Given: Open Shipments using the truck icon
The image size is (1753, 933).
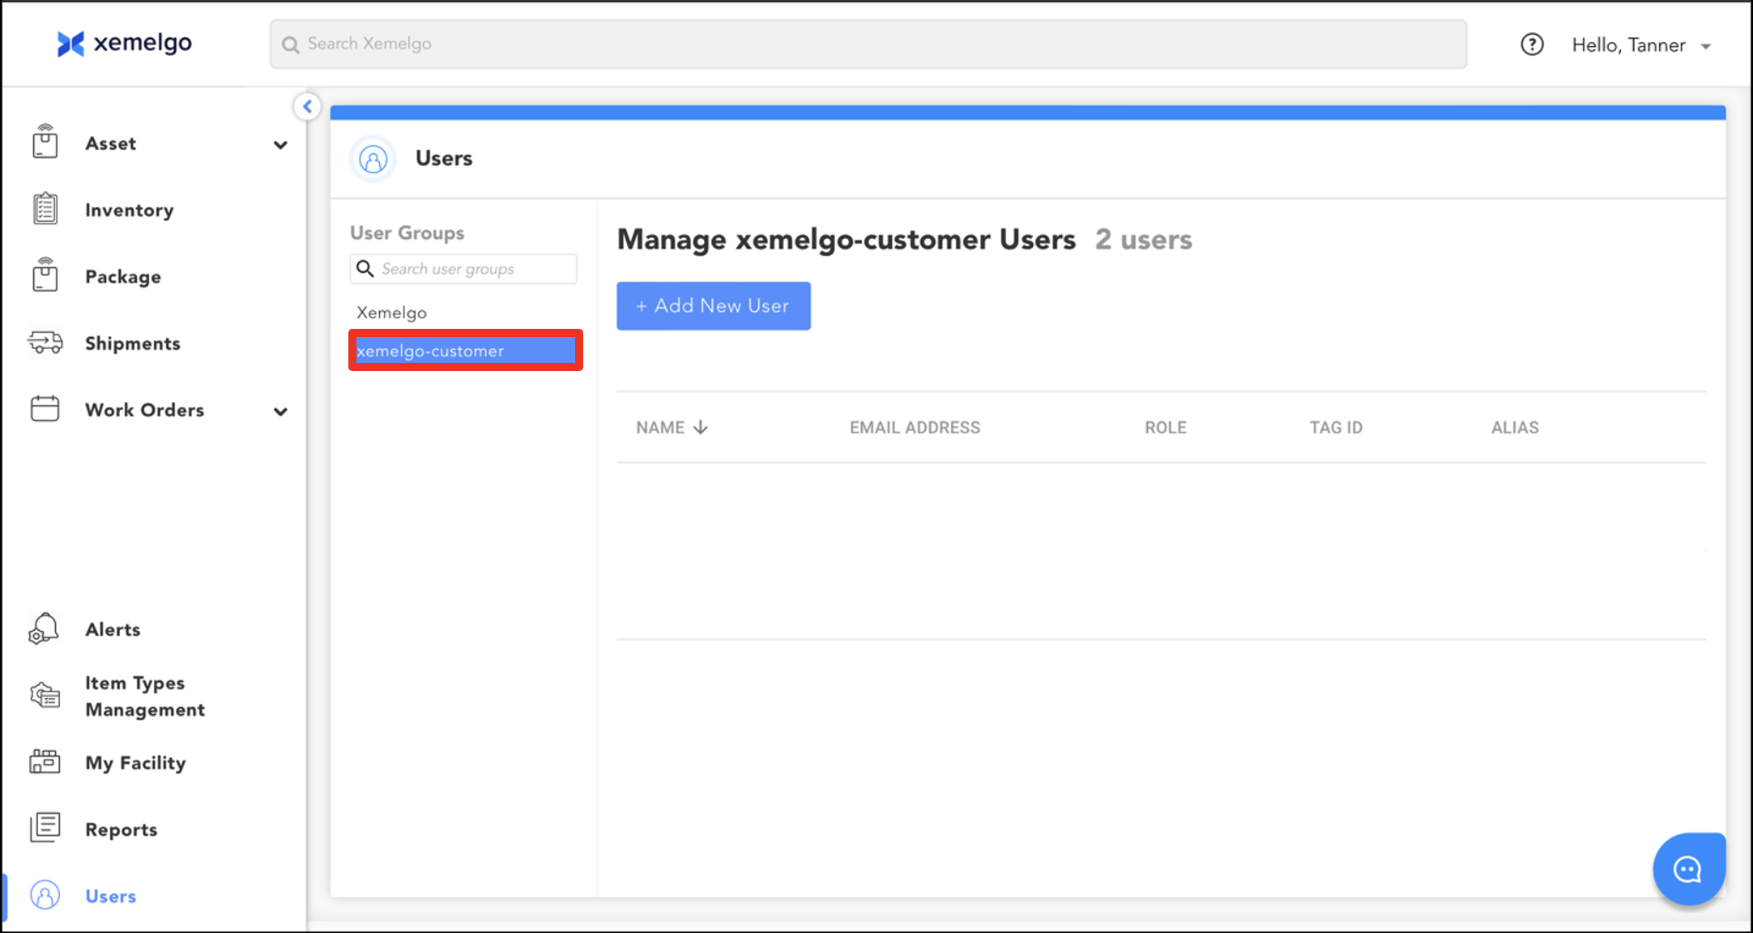Looking at the screenshot, I should click(x=45, y=343).
